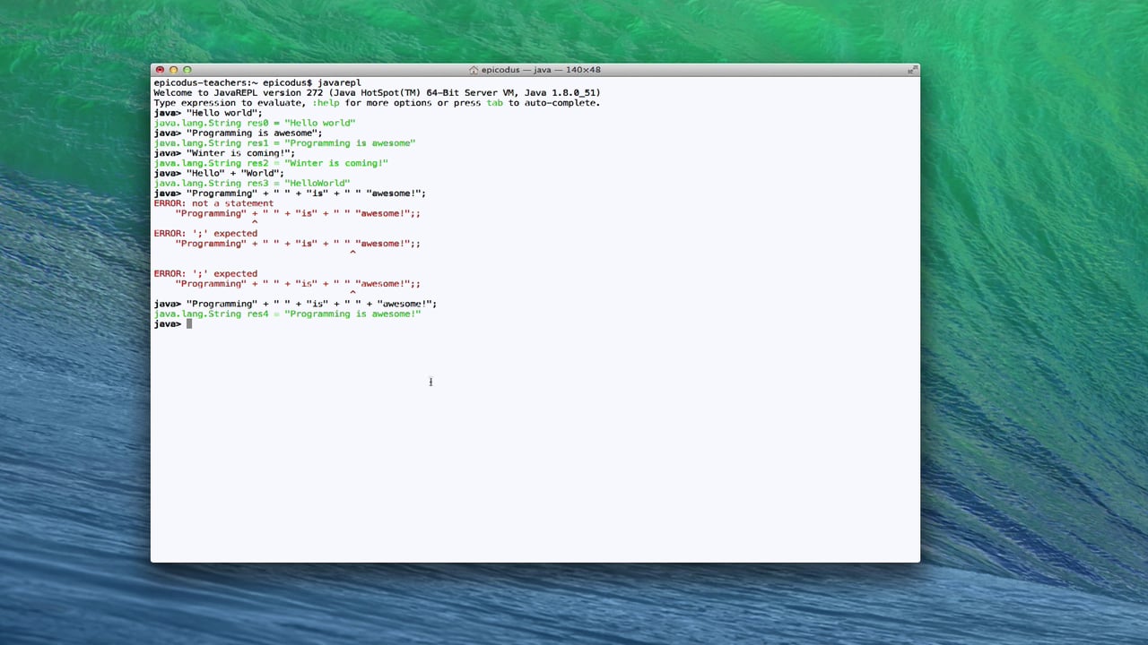Viewport: 1148px width, 645px height.
Task: Click the cursor block at the final java> prompt
Action: pyautogui.click(x=189, y=323)
